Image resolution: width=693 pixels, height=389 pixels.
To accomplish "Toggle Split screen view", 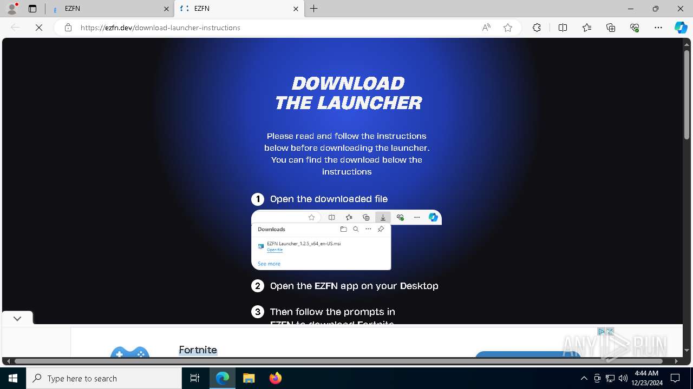I will coord(563,28).
